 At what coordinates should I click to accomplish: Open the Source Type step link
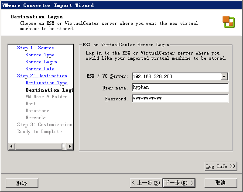click(x=40, y=55)
